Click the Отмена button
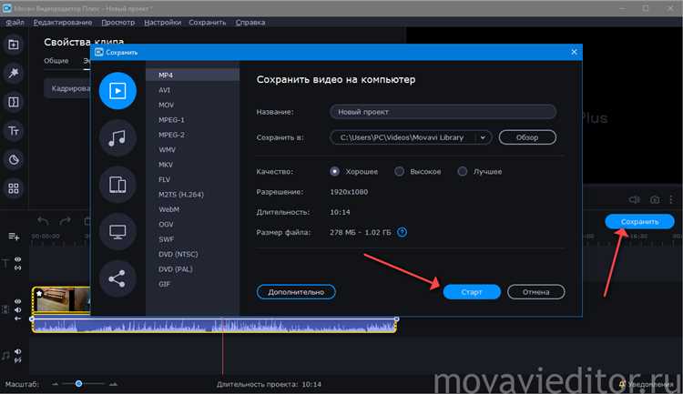 [536, 292]
